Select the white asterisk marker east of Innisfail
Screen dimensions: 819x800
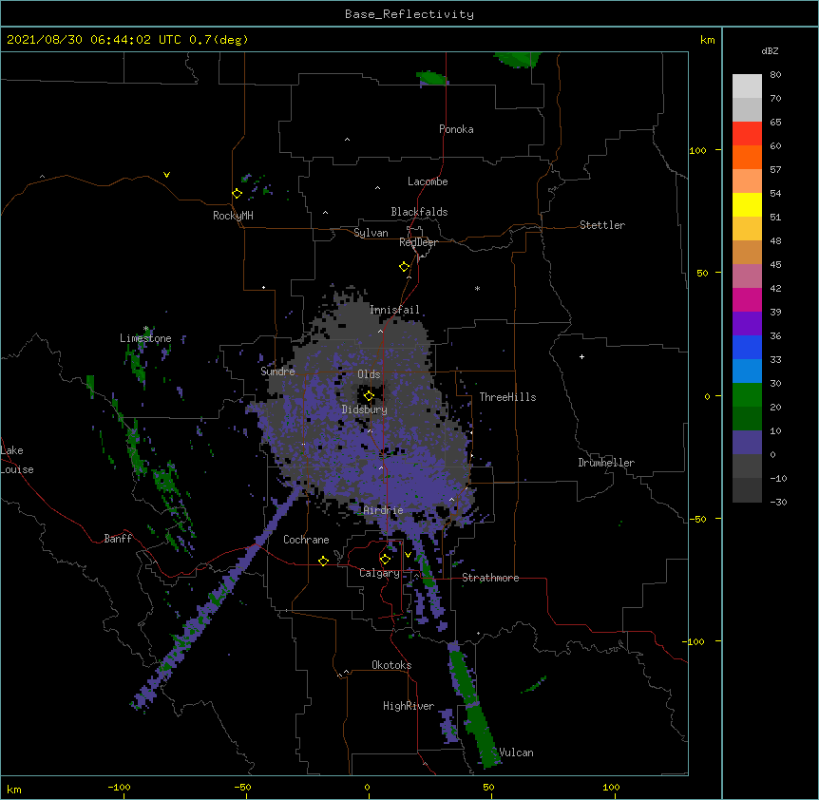pyautogui.click(x=477, y=288)
